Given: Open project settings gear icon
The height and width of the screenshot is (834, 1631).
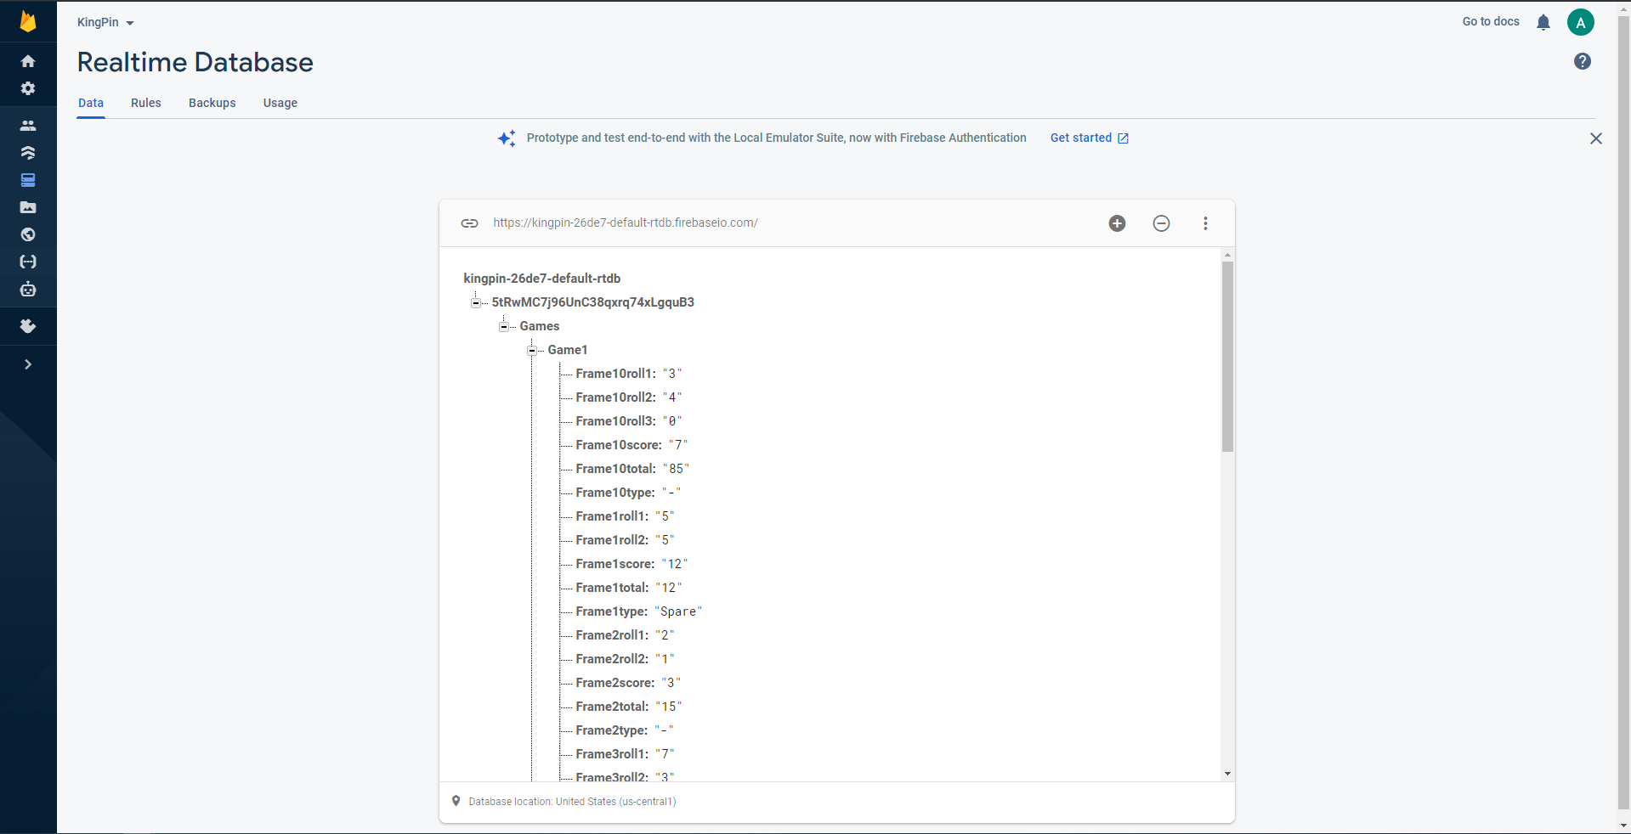Looking at the screenshot, I should pos(28,88).
